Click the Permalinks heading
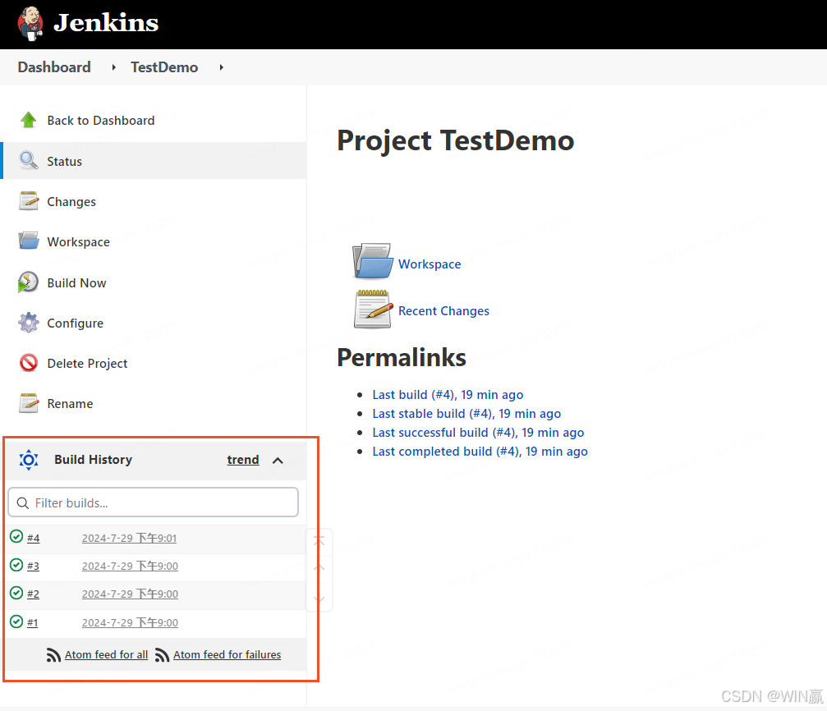 402,357
